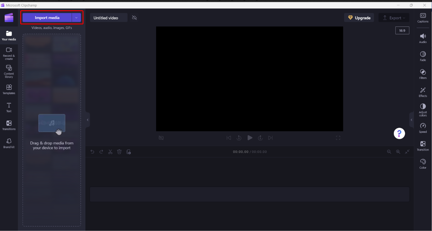Zoom out the timeline

389,152
